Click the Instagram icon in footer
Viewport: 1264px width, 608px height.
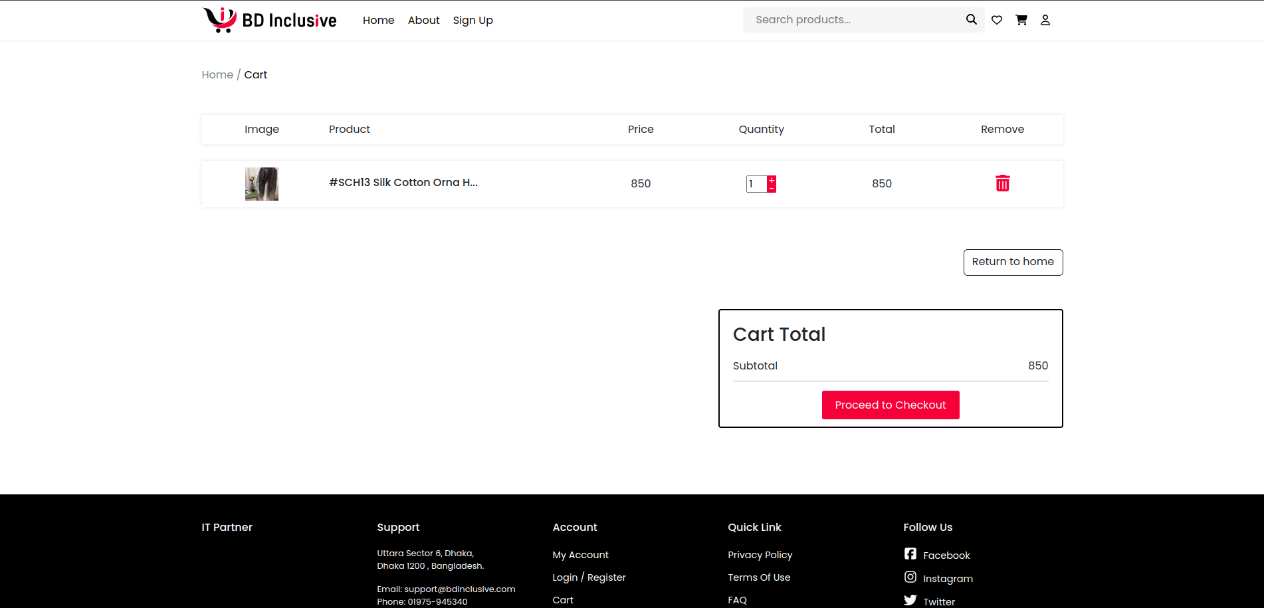tap(910, 577)
